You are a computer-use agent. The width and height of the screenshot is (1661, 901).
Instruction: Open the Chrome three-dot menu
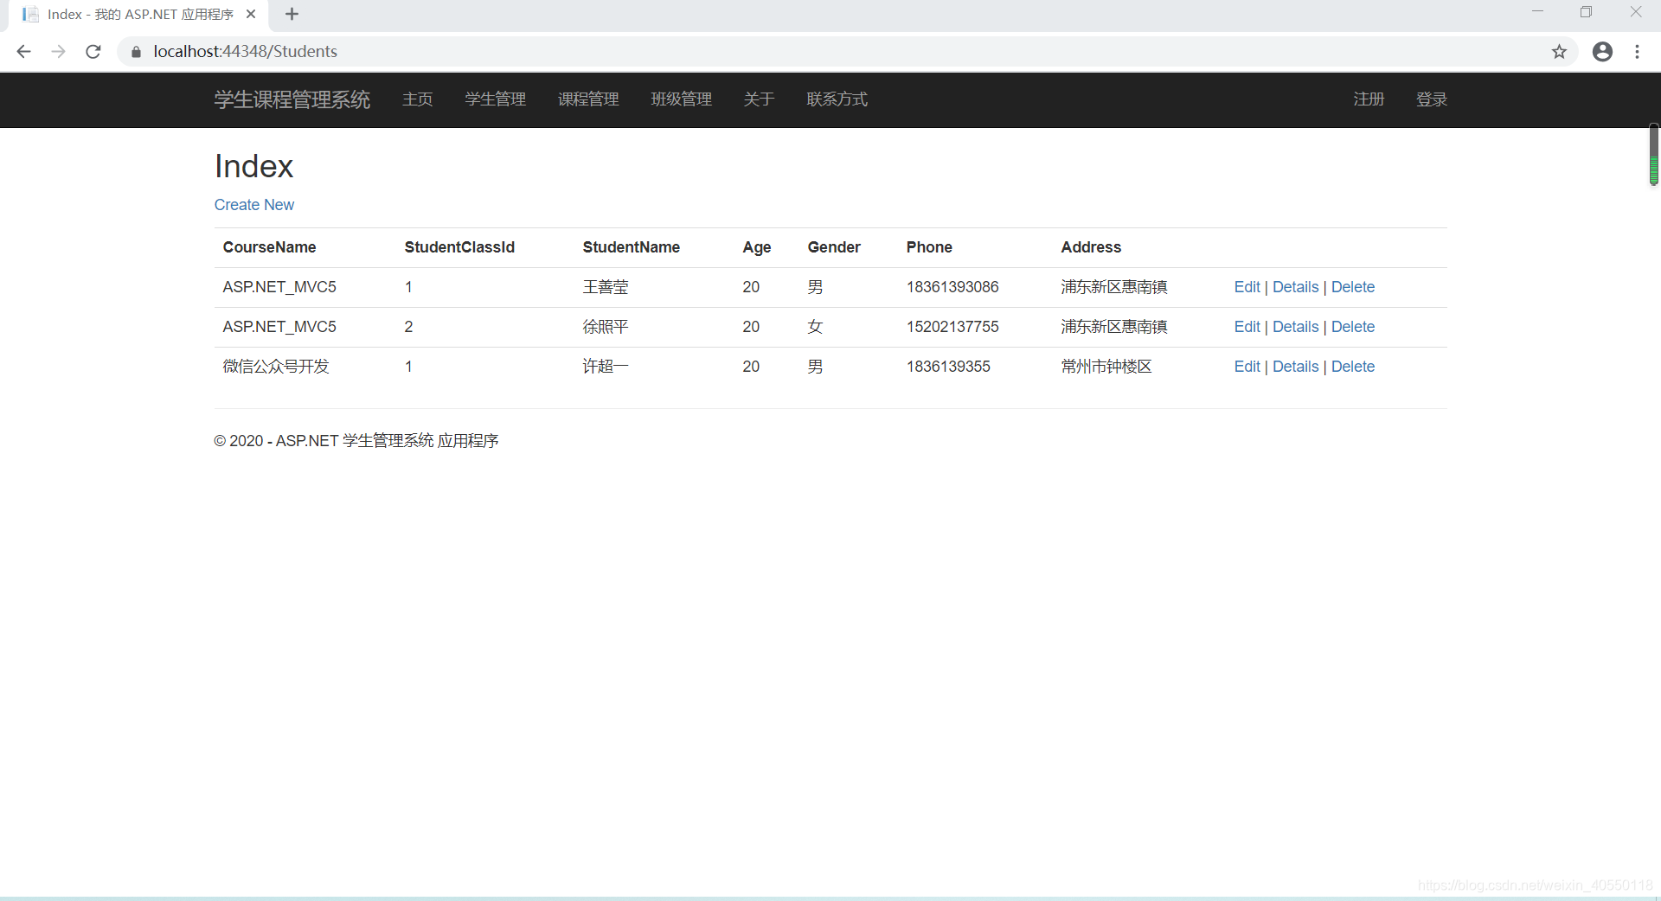pyautogui.click(x=1637, y=52)
